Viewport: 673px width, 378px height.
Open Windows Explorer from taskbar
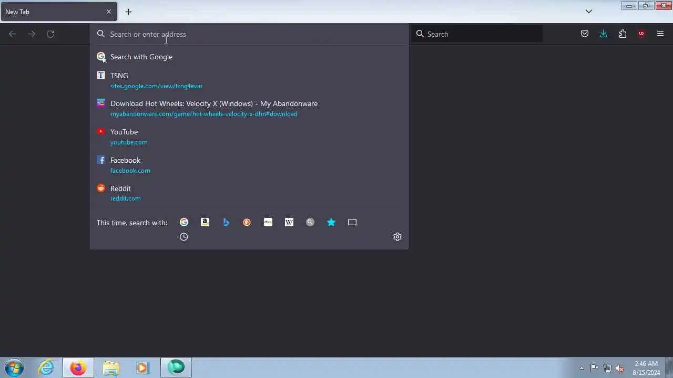(x=110, y=367)
